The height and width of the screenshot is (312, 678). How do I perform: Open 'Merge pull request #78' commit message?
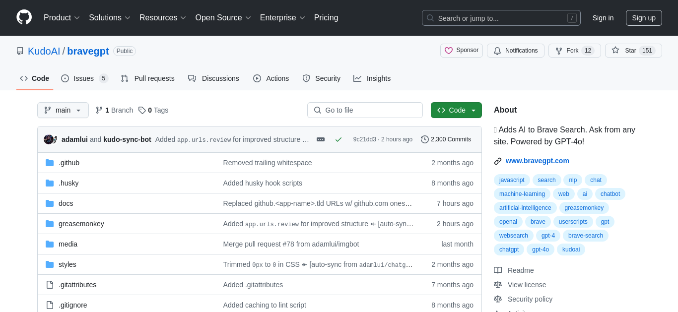coord(291,244)
